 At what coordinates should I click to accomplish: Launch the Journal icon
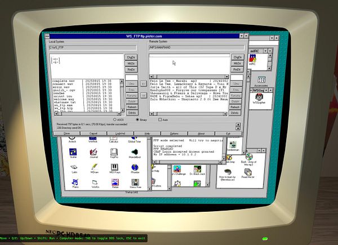tap(94, 153)
